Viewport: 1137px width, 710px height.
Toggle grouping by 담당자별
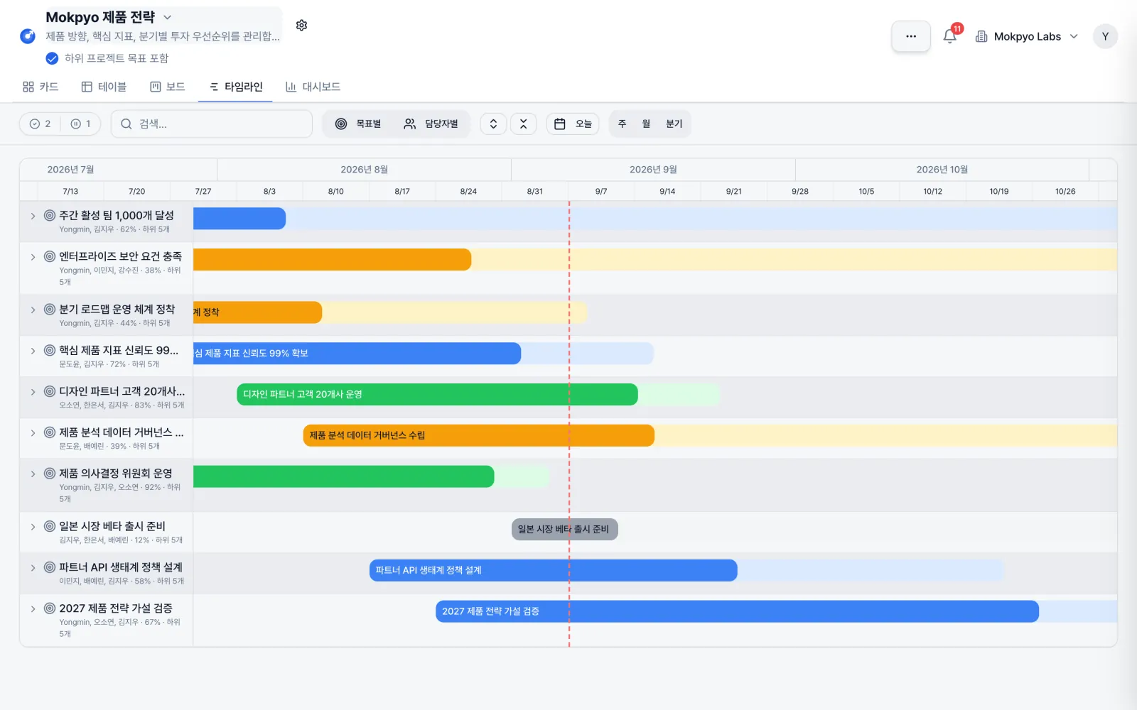(x=431, y=124)
